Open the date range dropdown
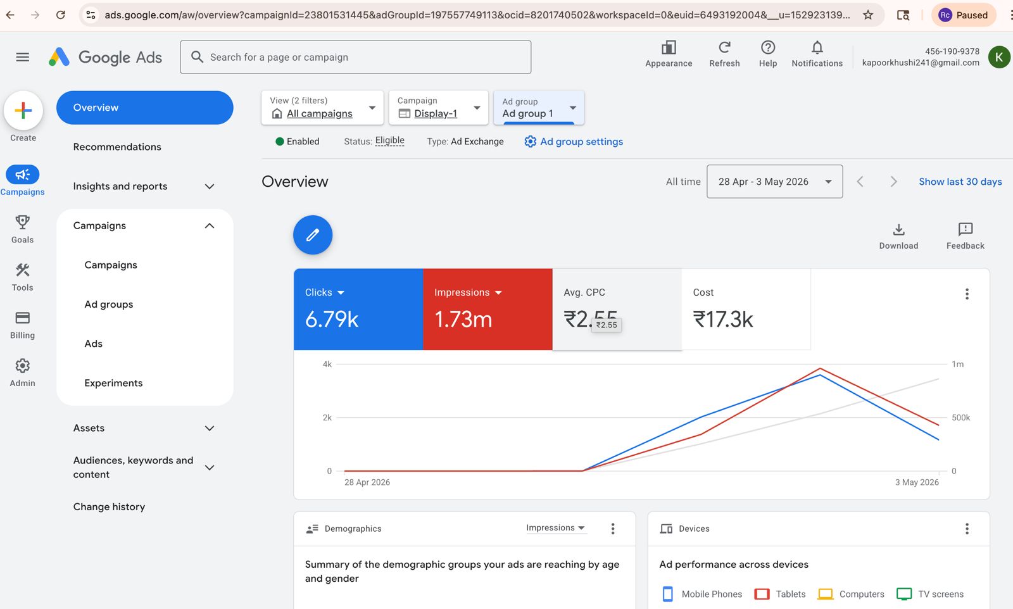Viewport: 1013px width, 609px height. click(774, 182)
